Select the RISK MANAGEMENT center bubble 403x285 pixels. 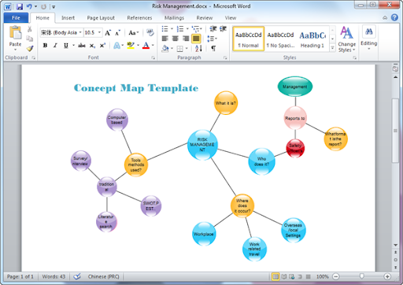[202, 145]
